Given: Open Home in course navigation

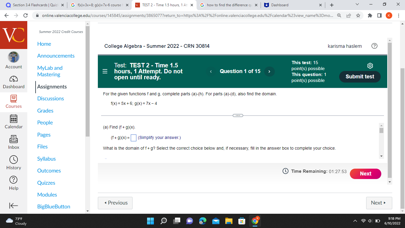Looking at the screenshot, I should point(44,44).
